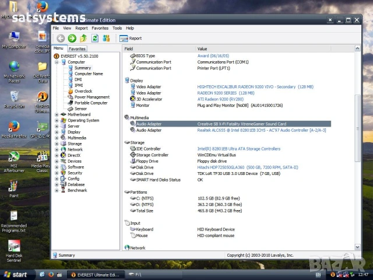Select the Database tree item

click(x=76, y=184)
